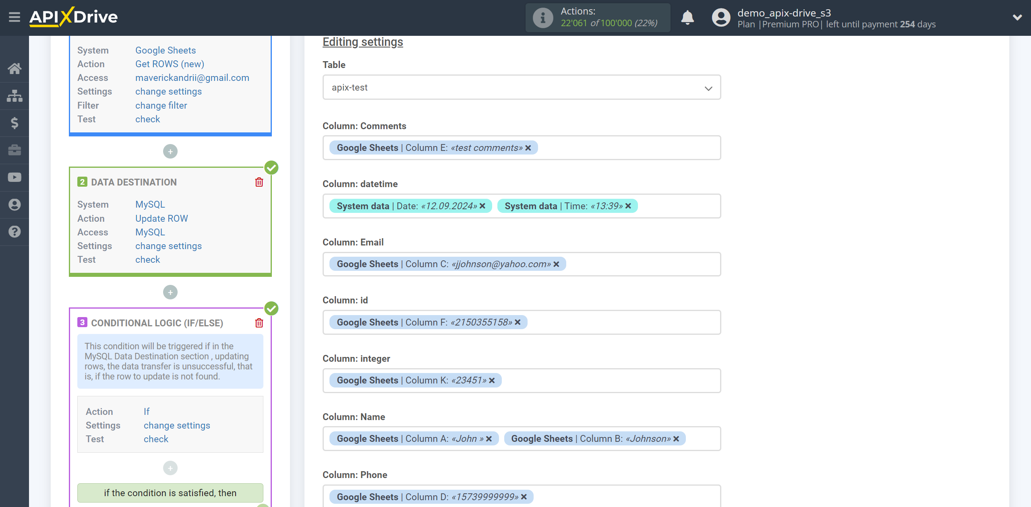
Task: Remove System data Date tag
Action: coord(482,206)
